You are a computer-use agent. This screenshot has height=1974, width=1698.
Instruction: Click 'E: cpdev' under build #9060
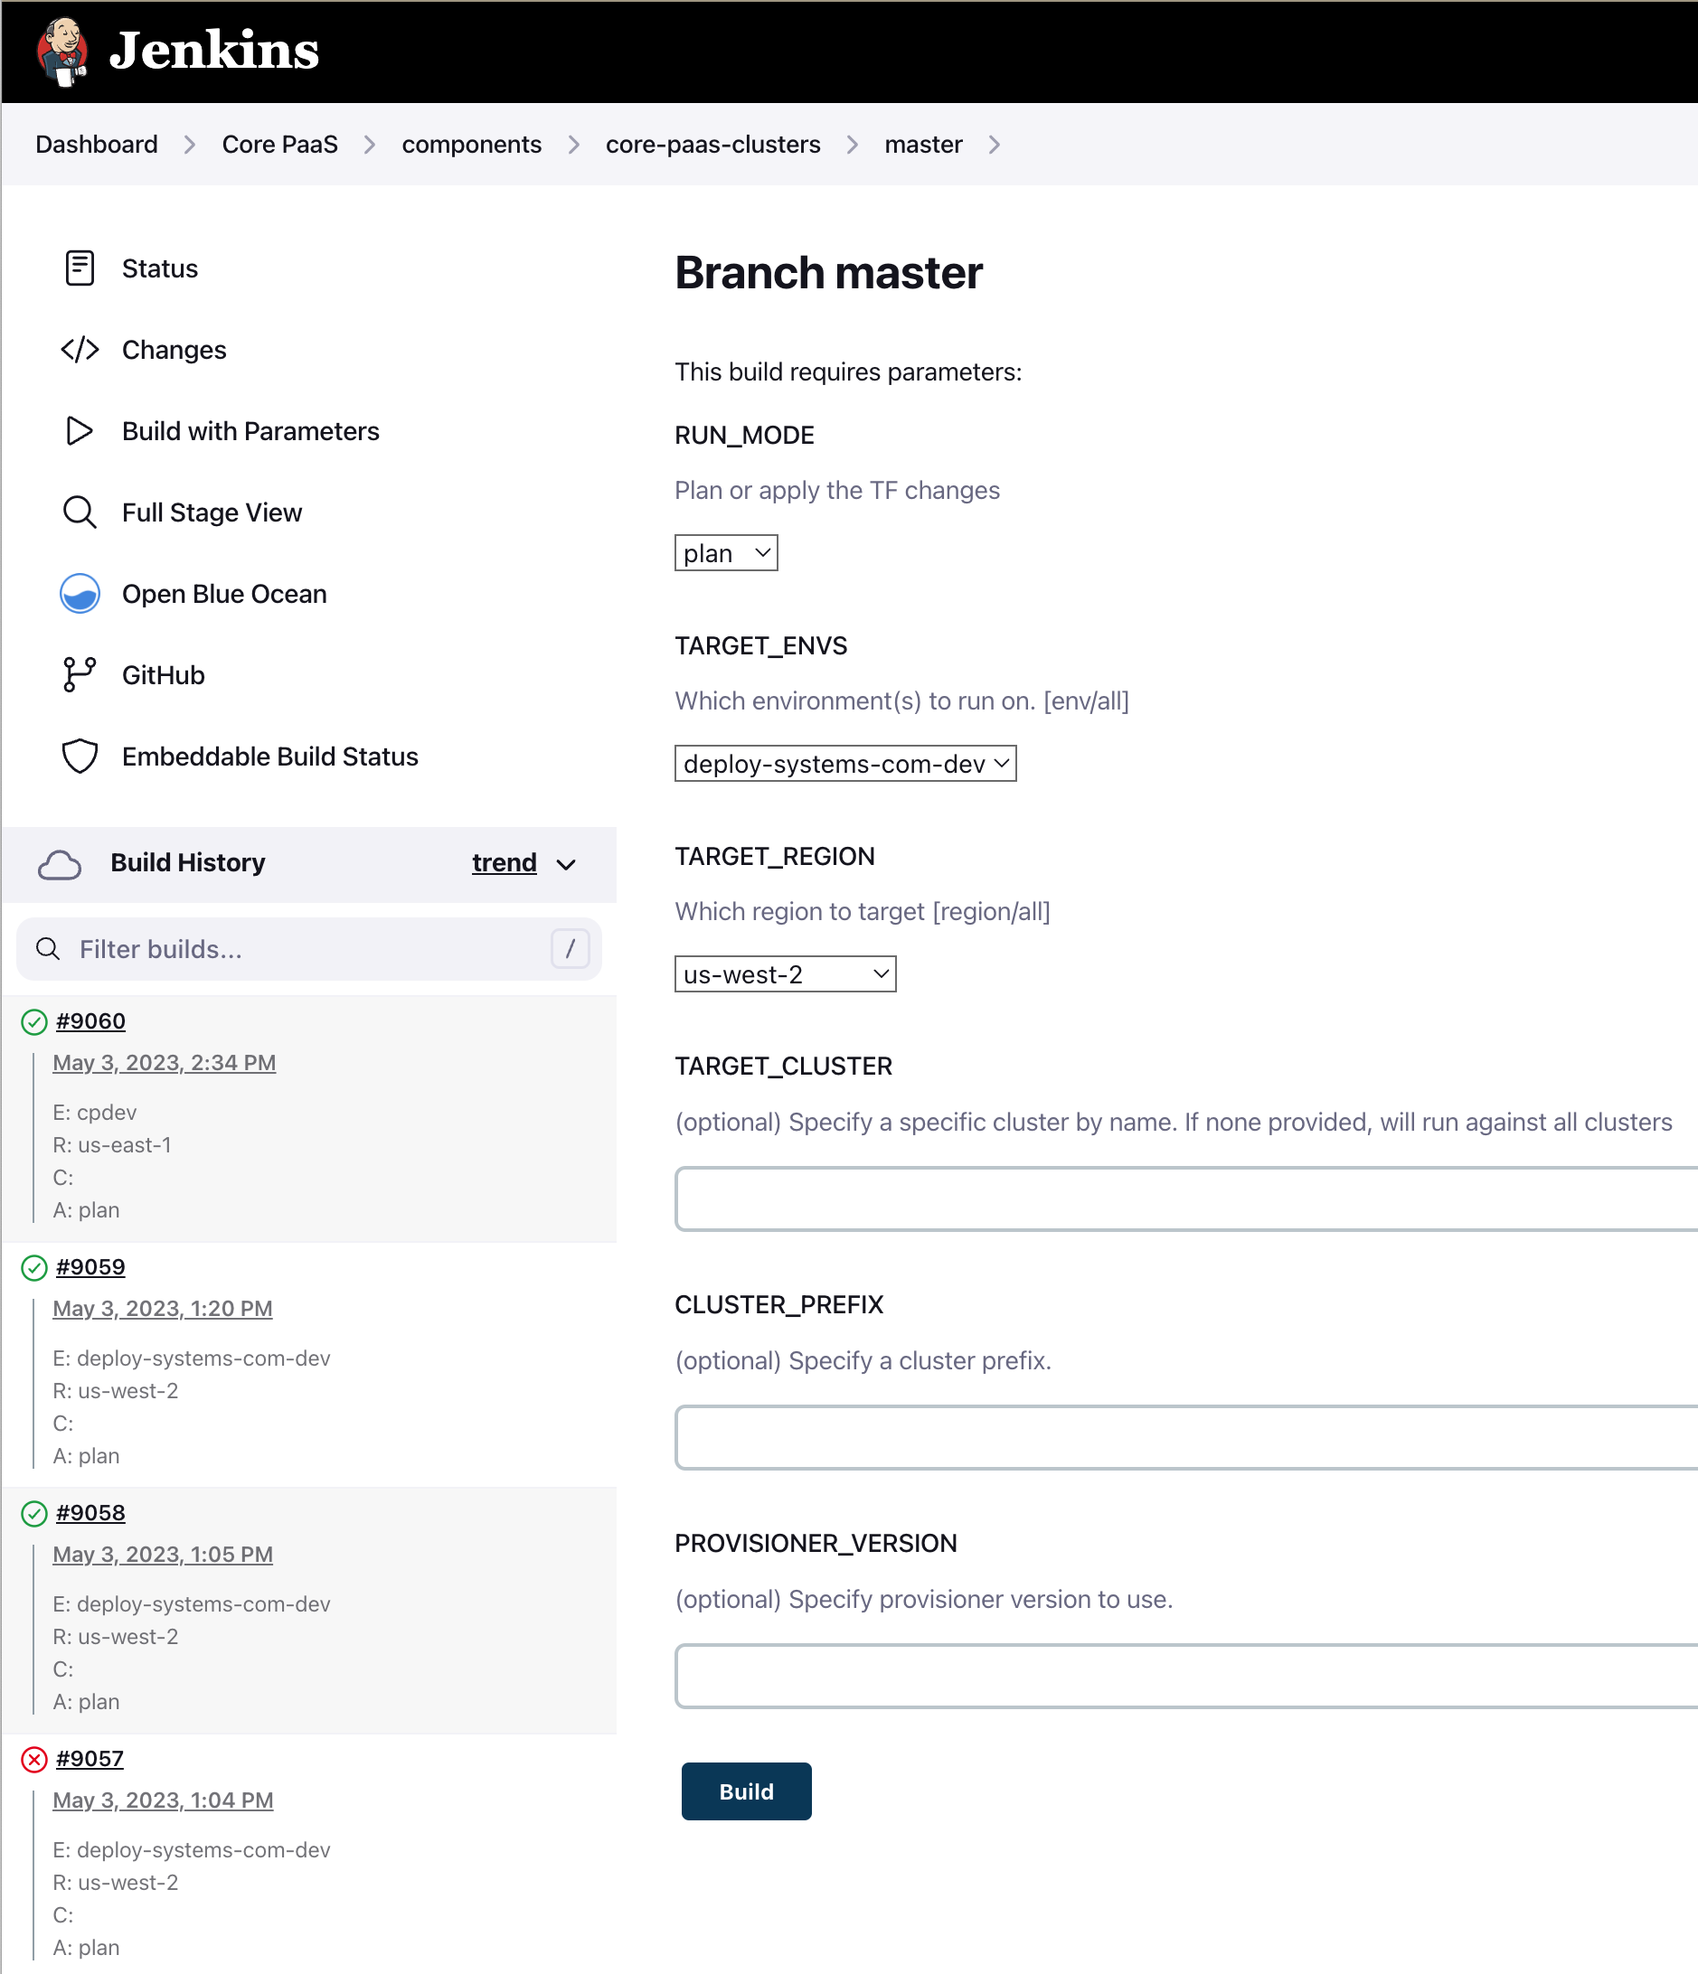click(x=94, y=1113)
